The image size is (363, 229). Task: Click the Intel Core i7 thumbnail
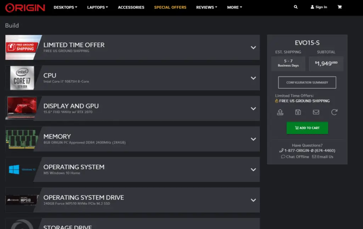(x=22, y=78)
